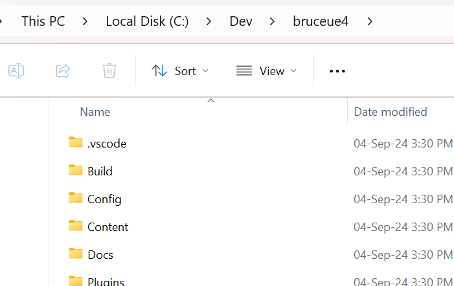Click the Delete trash can icon
The image size is (454, 286).
click(x=109, y=71)
